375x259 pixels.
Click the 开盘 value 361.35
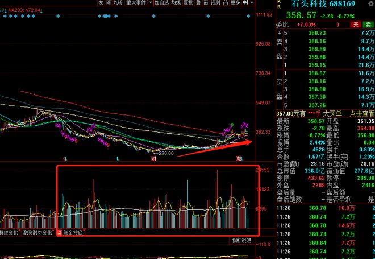[366, 121]
